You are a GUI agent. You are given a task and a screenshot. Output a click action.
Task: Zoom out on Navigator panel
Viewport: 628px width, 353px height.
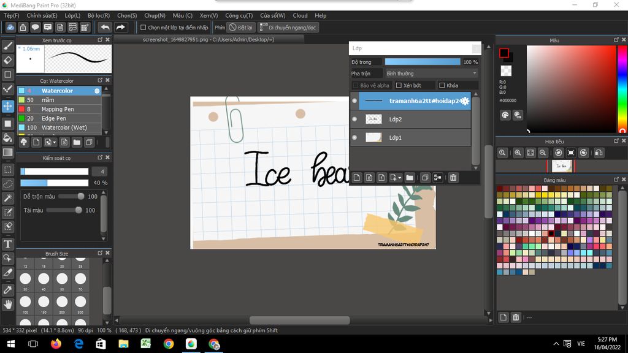[543, 153]
